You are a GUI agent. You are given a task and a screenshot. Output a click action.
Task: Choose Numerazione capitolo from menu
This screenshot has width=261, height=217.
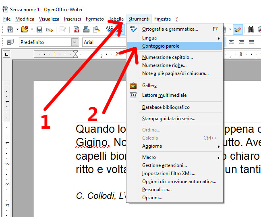pyautogui.click(x=175, y=57)
